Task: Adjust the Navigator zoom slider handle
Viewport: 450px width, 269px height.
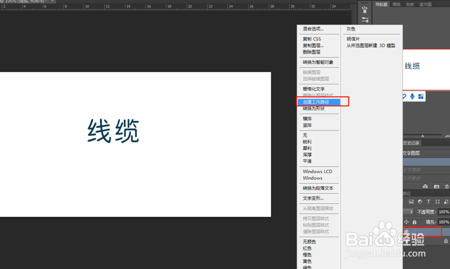Action: (423, 136)
